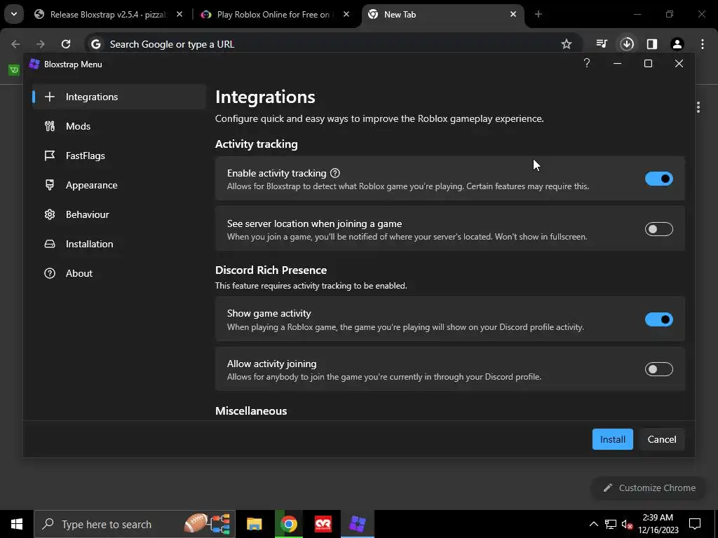The width and height of the screenshot is (718, 538).
Task: Close the Play Roblox Online tab
Action: pyautogui.click(x=346, y=14)
